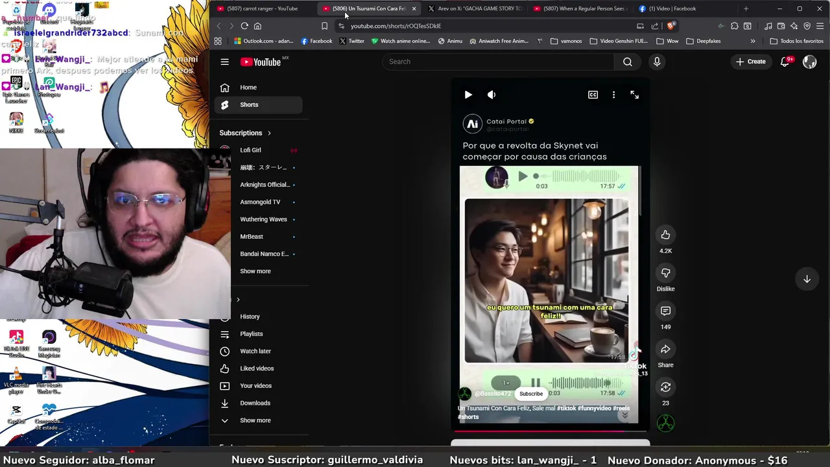Image resolution: width=830 pixels, height=467 pixels.
Task: Open the account avatar menu
Action: pyautogui.click(x=809, y=62)
